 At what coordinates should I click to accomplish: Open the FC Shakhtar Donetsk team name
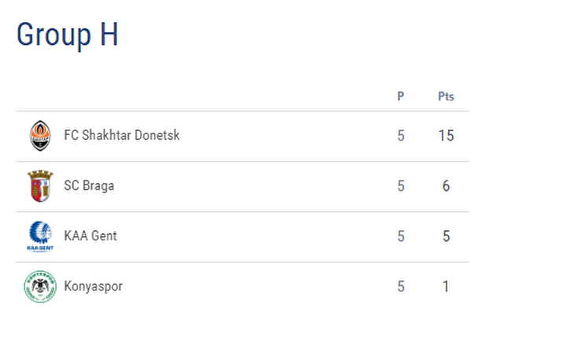point(122,135)
